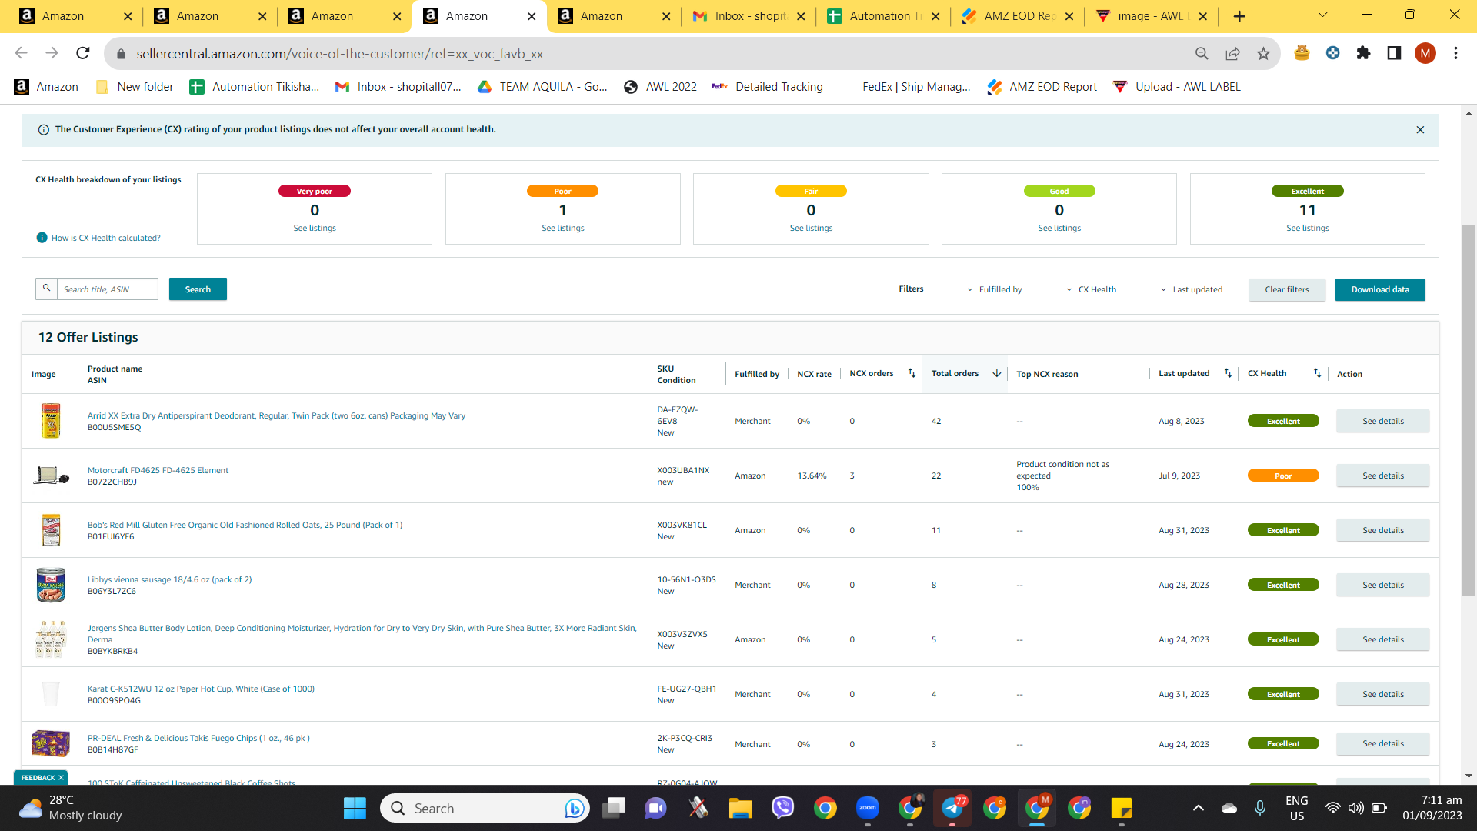
Task: Click Clear filters button
Action: tap(1287, 289)
